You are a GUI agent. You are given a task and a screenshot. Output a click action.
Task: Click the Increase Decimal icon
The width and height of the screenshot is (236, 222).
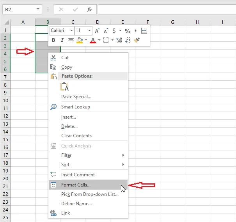pyautogui.click(x=119, y=40)
